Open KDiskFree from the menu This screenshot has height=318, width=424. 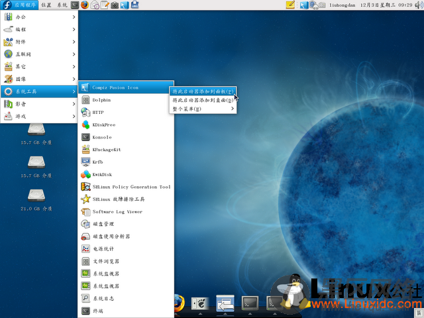click(x=126, y=125)
